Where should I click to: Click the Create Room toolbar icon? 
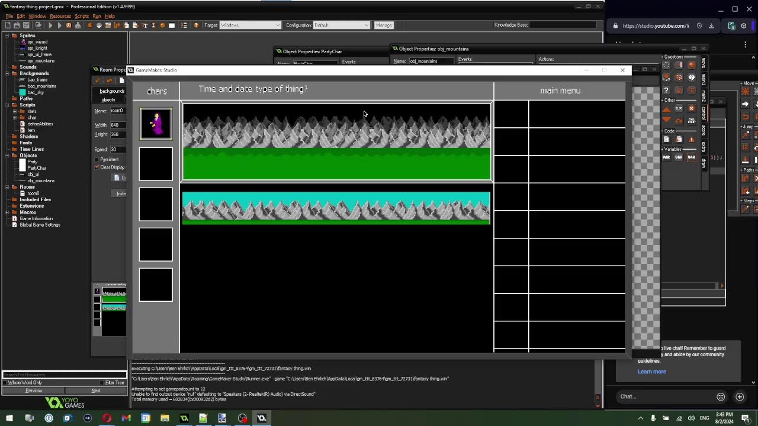coord(172,25)
